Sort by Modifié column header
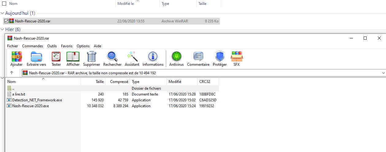386x152 pixels. tap(182, 82)
